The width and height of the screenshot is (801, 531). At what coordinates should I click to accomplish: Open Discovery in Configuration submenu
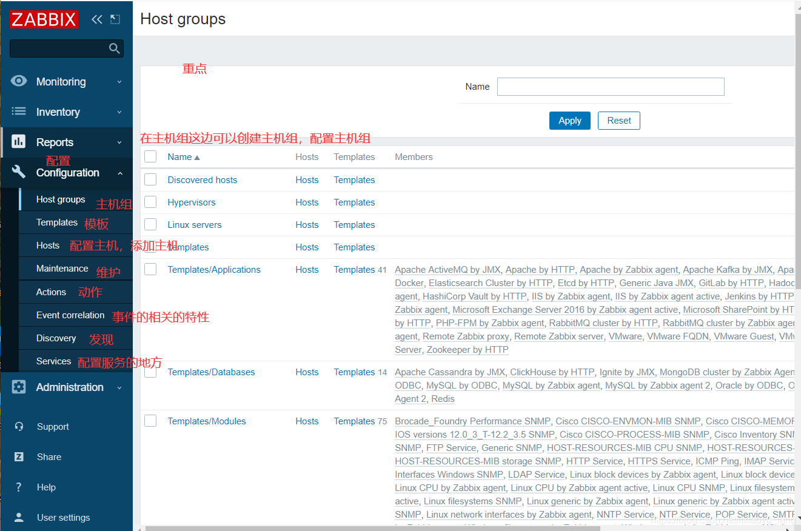pos(56,338)
